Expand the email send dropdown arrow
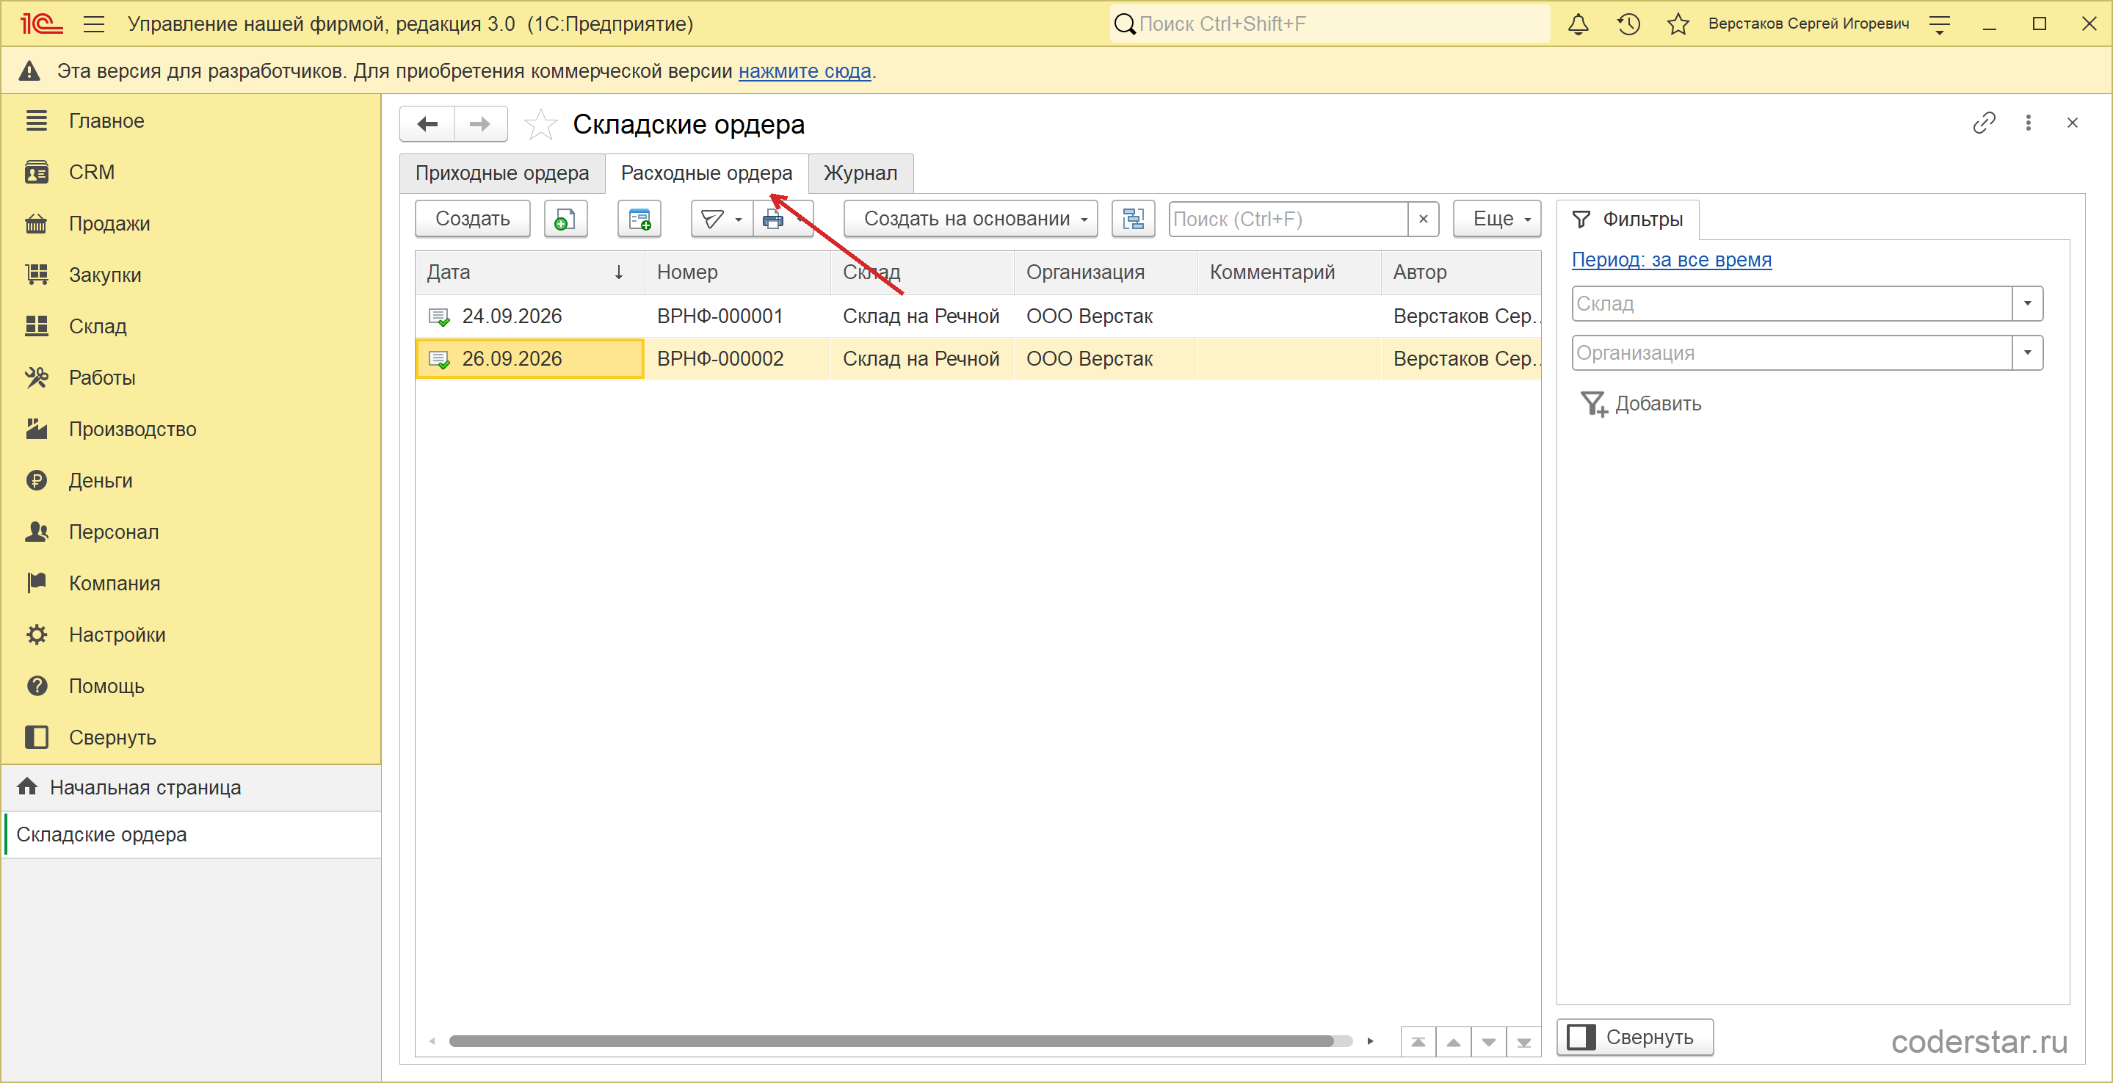The height and width of the screenshot is (1083, 2113). coord(739,219)
